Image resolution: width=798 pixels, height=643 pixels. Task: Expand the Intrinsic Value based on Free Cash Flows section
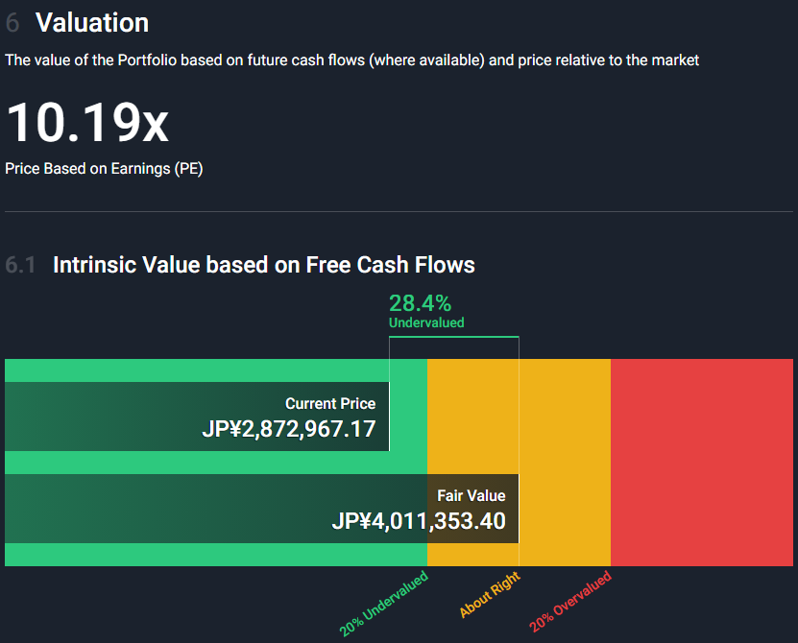point(264,264)
